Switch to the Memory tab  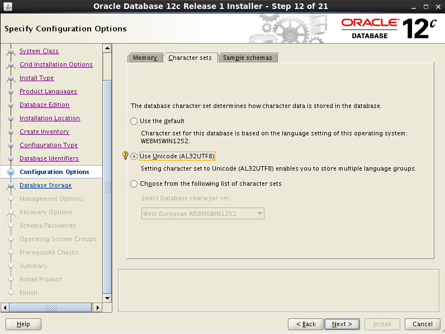pos(145,58)
